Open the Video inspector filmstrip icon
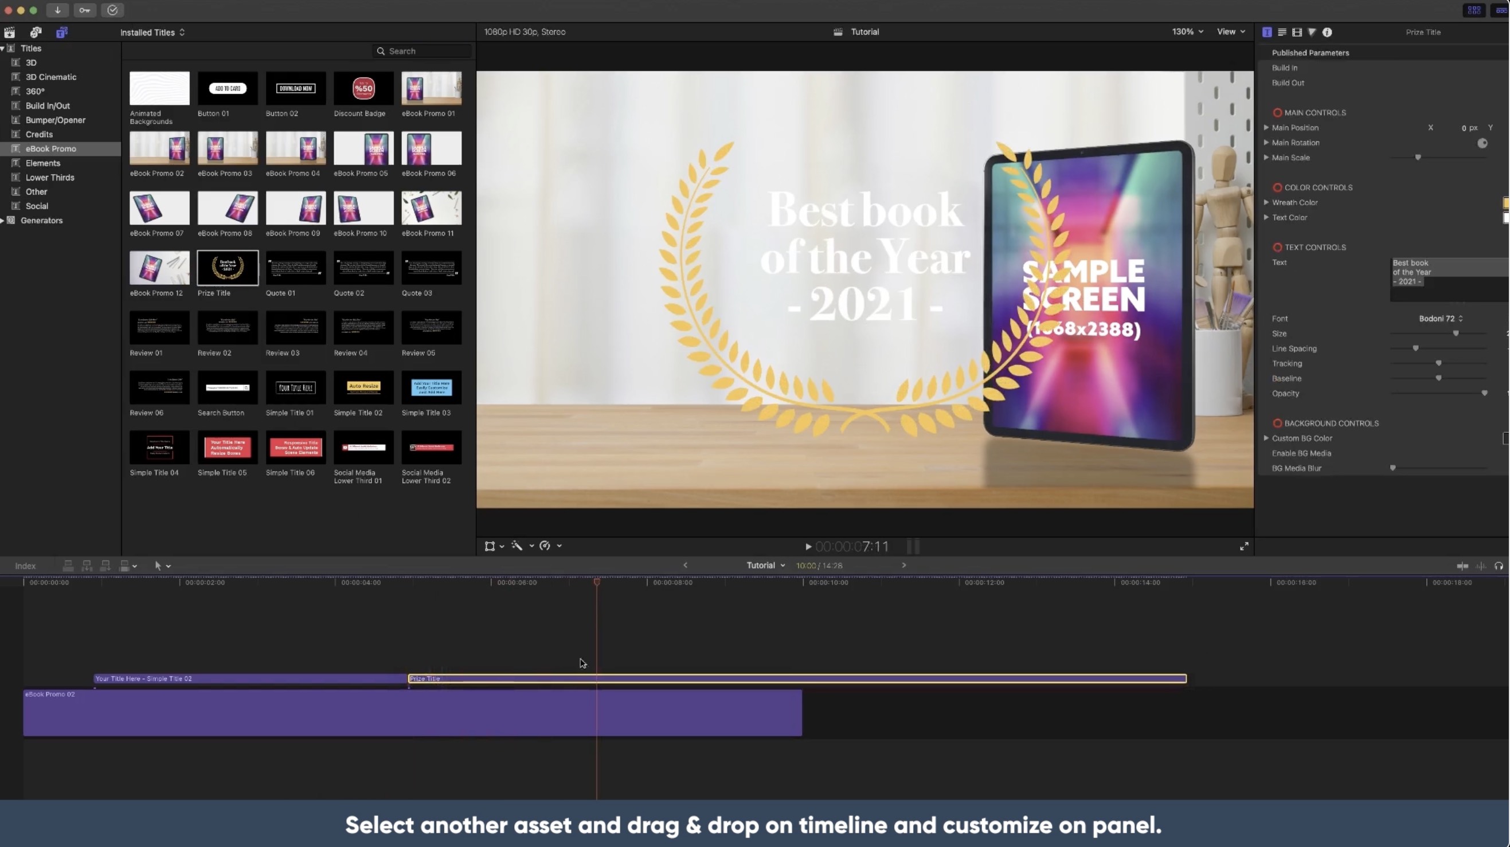1510x847 pixels. (1297, 32)
